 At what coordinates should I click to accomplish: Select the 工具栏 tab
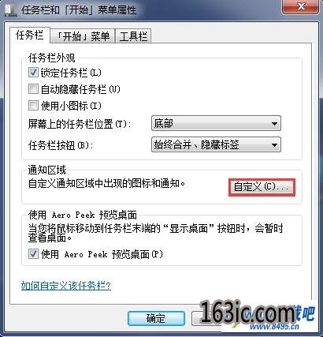(x=133, y=36)
